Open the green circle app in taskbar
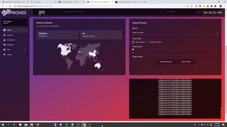 pyautogui.click(x=66, y=125)
